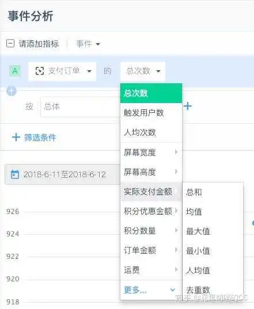This screenshot has height=309, width=254.
Task: Click the round purple icon below badge A
Action: (x=12, y=91)
